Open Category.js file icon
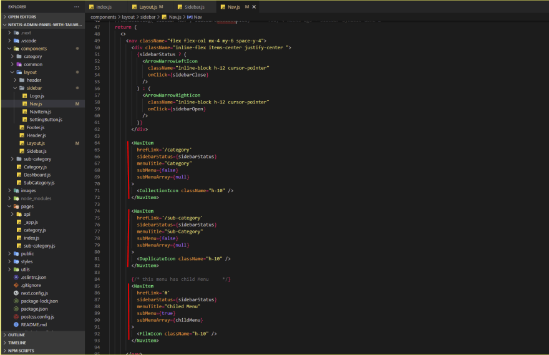Screen dimensions: 549x355 pos(19,167)
